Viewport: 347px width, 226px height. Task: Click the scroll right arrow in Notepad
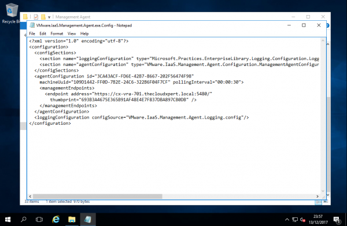318,197
